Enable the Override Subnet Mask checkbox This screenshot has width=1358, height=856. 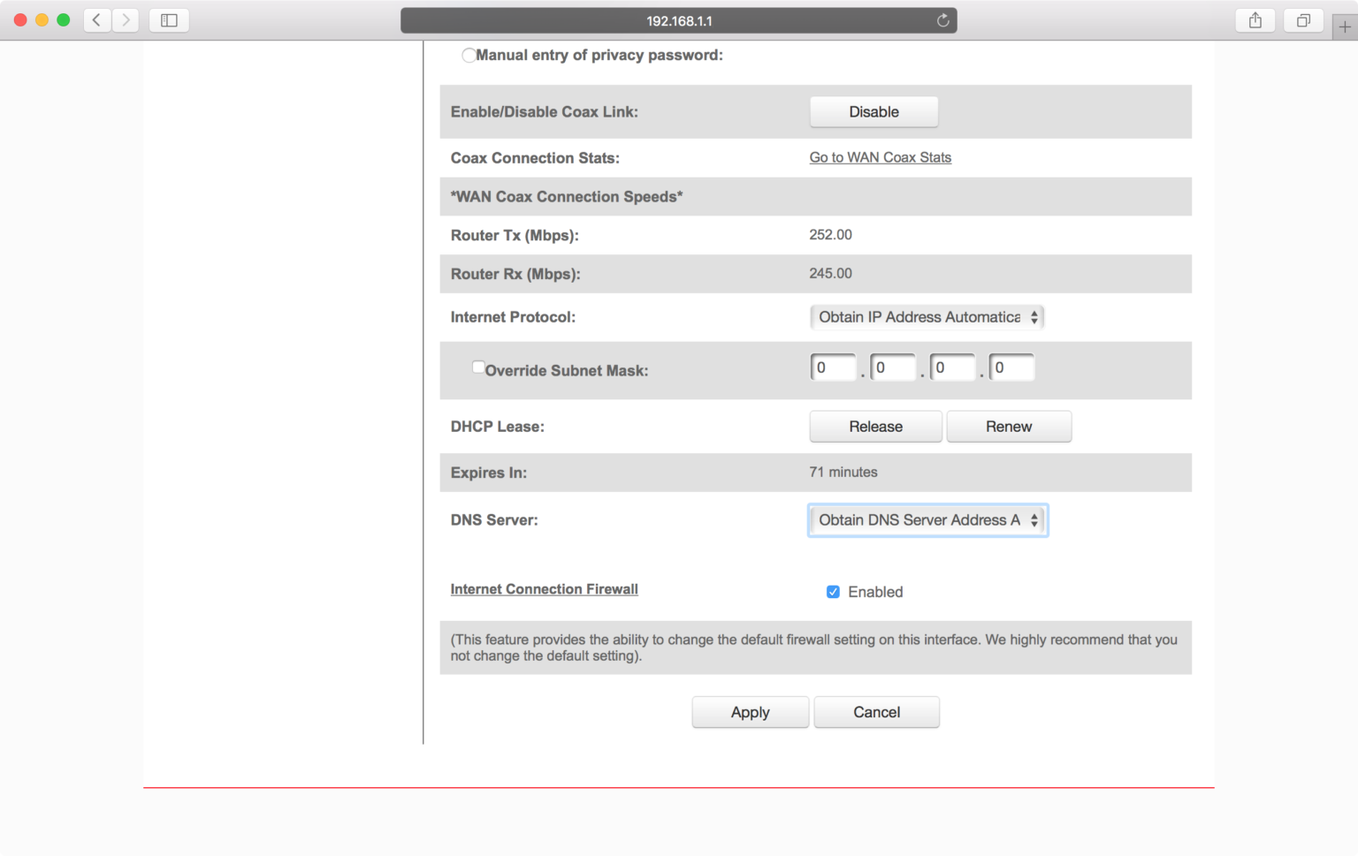tap(478, 367)
